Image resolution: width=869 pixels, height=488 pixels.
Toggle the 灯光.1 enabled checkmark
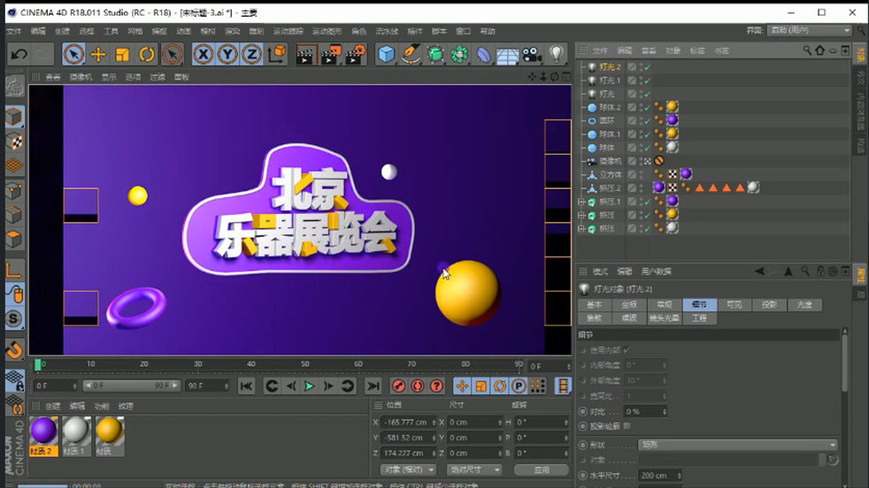647,80
